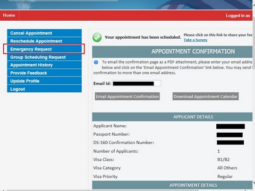255x191 pixels.
Task: Select the 'All Others' visa category value
Action: click(227, 168)
